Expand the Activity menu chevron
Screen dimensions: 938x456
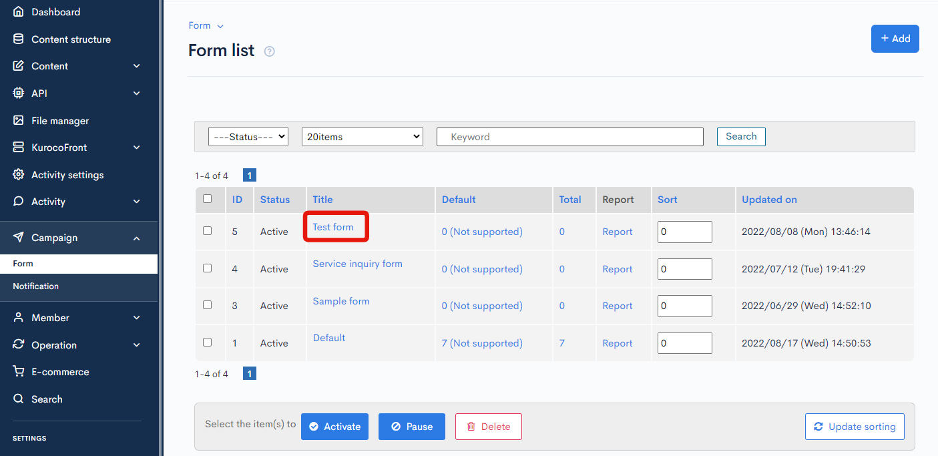[137, 202]
